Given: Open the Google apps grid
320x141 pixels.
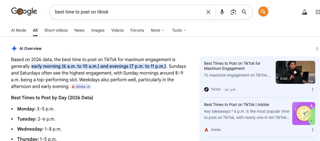Looking at the screenshot, I should 317,12.
